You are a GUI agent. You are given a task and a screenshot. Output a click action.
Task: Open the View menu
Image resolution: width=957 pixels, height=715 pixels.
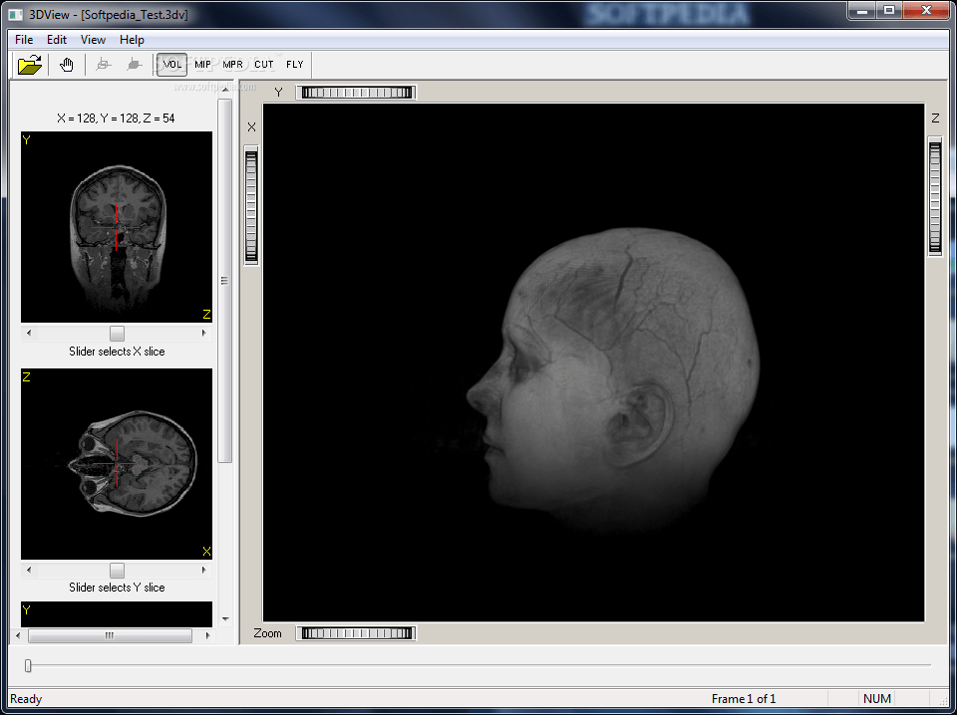93,40
